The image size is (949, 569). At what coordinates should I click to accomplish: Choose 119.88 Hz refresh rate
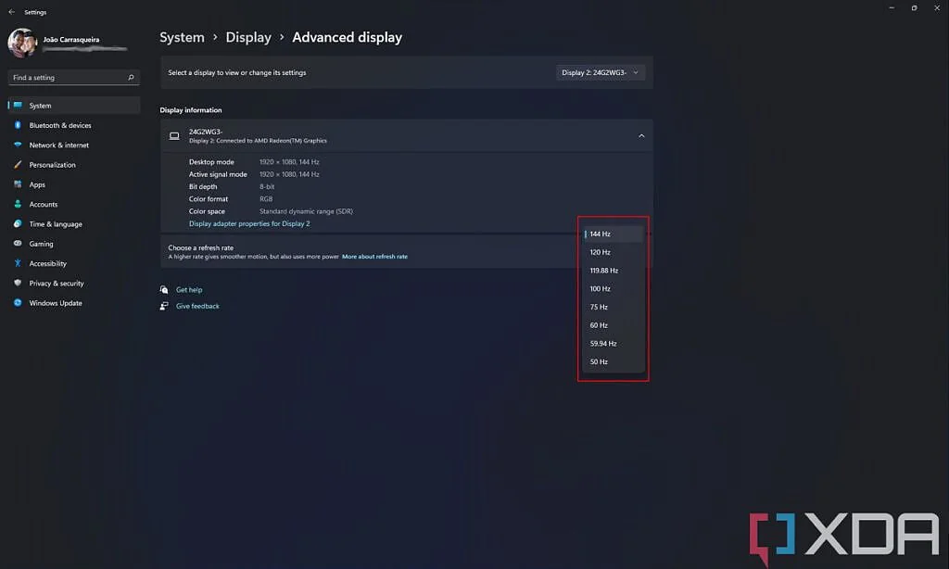click(x=613, y=271)
